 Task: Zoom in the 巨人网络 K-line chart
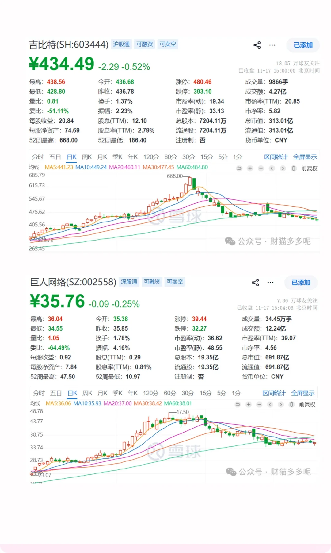[x=249, y=404]
